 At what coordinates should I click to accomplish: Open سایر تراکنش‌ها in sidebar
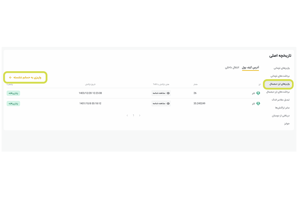[x=282, y=107]
